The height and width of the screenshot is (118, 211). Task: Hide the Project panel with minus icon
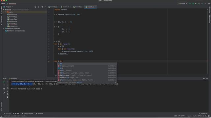pos(45,7)
